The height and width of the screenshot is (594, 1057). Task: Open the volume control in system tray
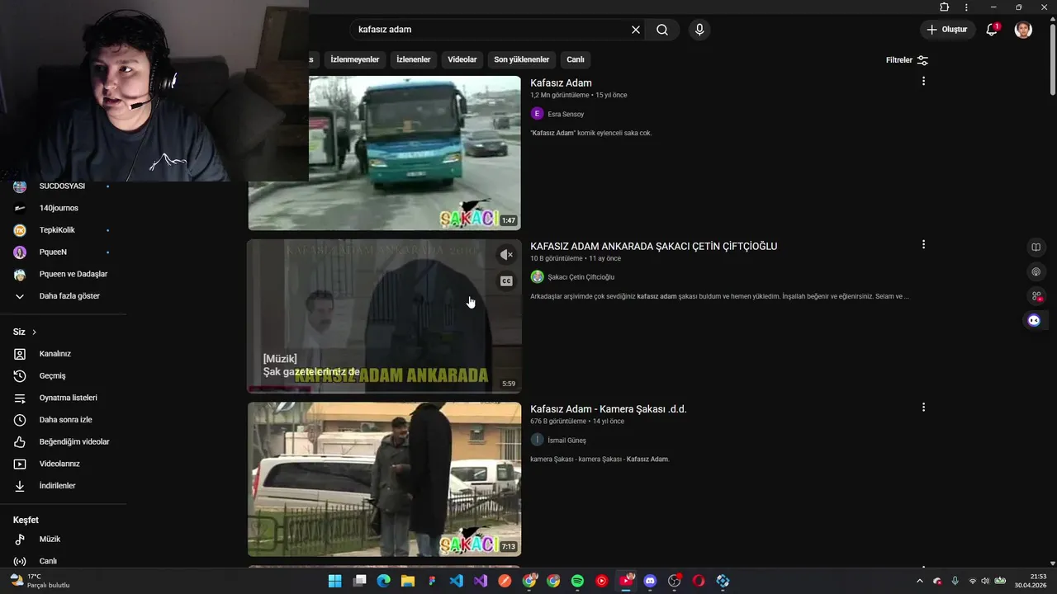[x=985, y=581]
